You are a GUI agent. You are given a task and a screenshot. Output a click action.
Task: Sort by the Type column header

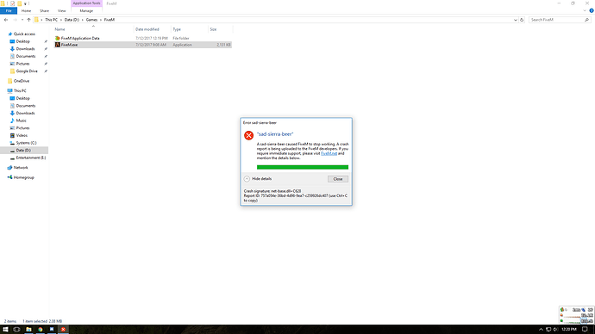(177, 29)
